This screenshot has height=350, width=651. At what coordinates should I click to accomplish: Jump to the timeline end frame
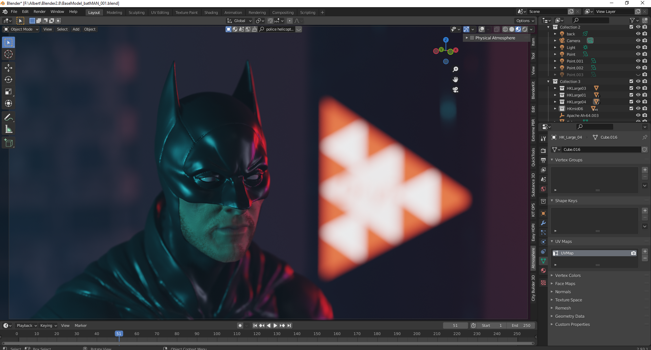click(289, 326)
